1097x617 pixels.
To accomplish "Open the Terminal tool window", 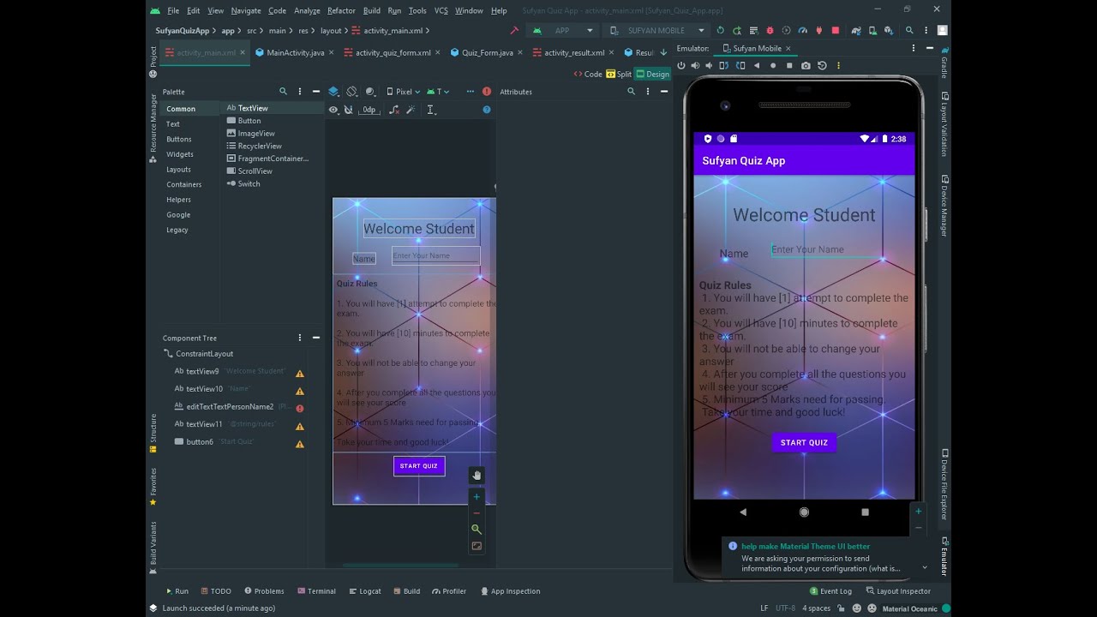I will tap(316, 591).
